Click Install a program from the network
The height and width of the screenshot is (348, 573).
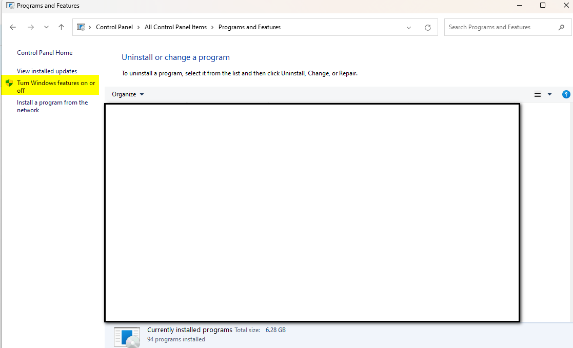click(52, 106)
